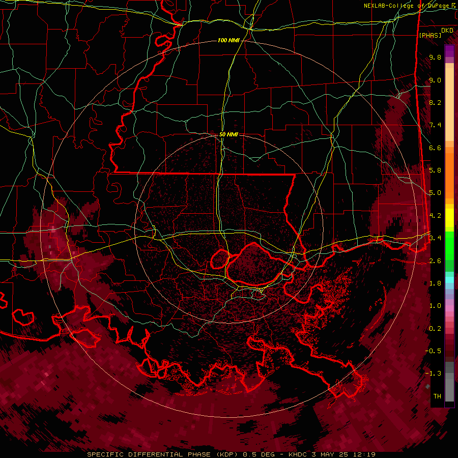This screenshot has width=458, height=458.
Task: Click the 100 NMI range ring label
Action: [x=228, y=40]
